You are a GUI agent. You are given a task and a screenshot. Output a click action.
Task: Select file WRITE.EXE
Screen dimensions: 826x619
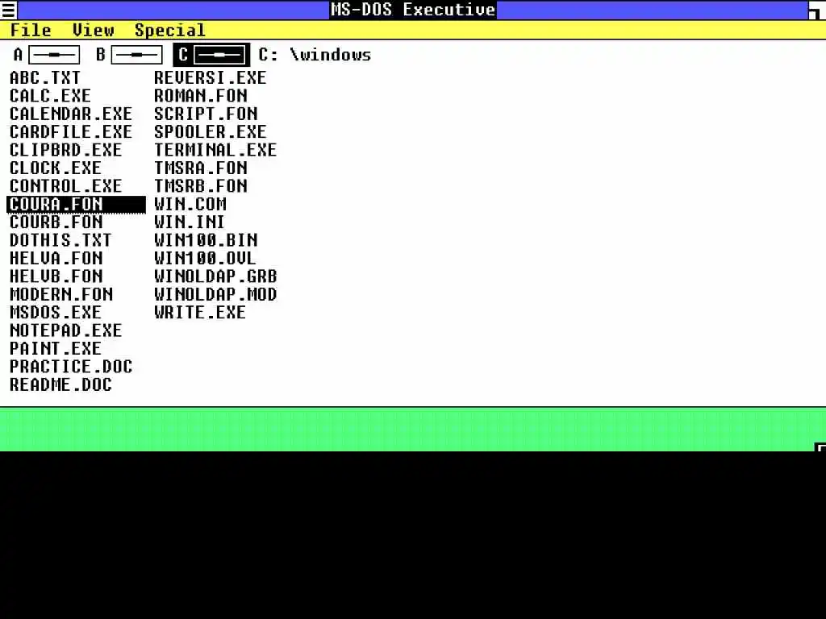tap(200, 312)
